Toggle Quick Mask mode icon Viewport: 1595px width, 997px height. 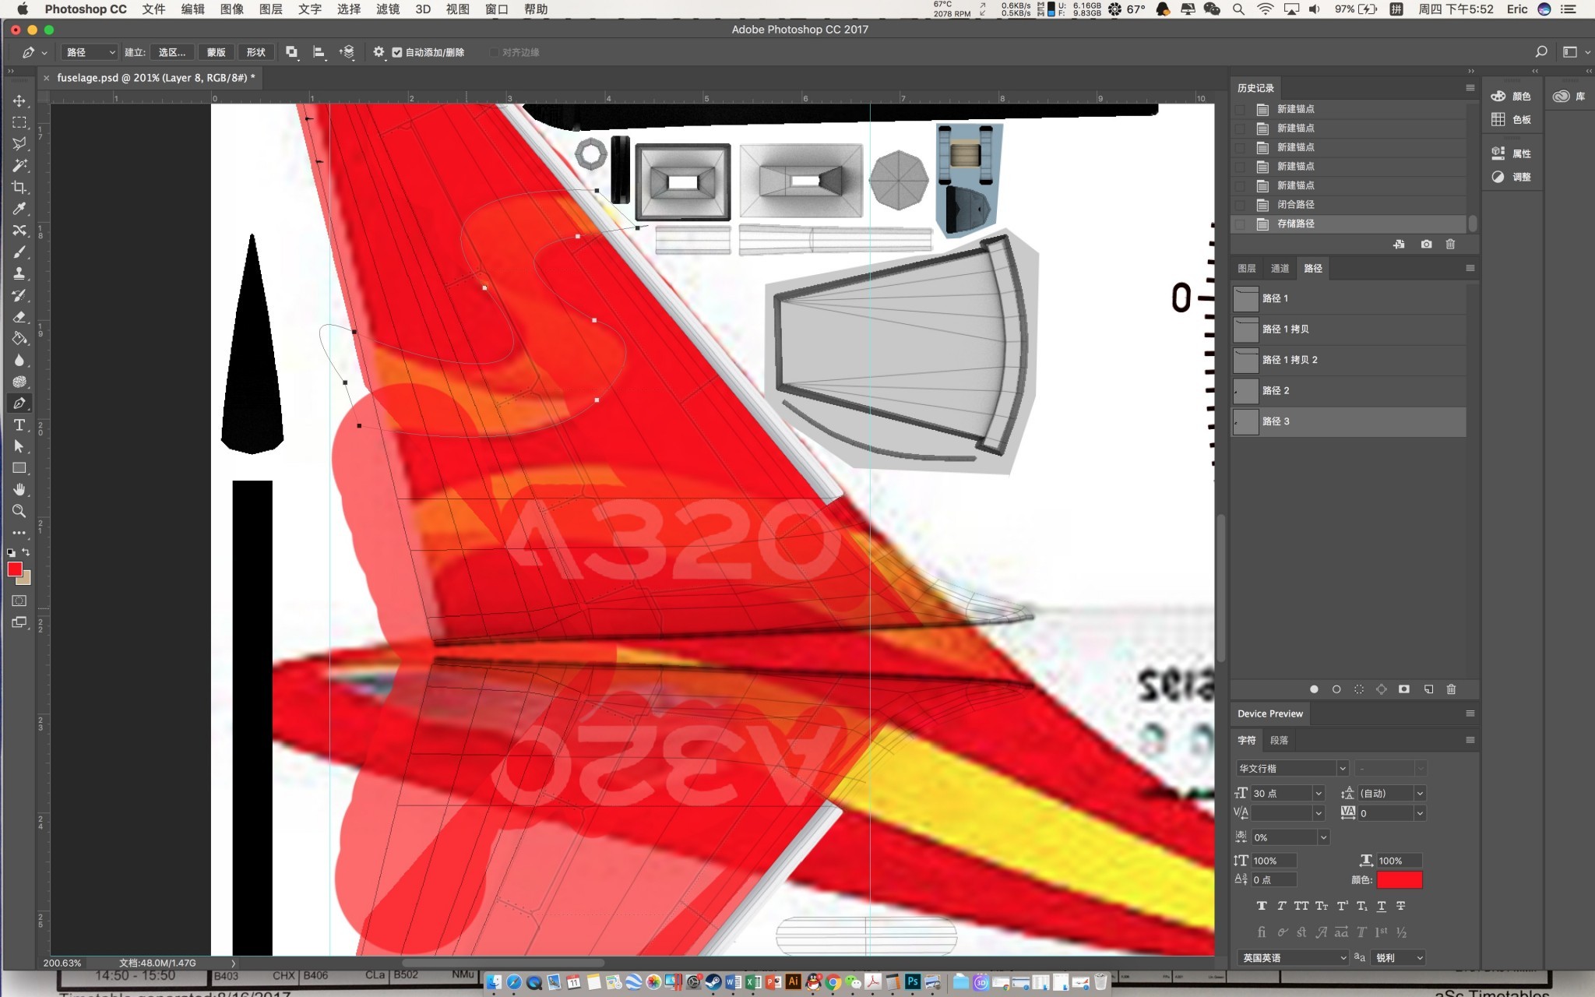coord(19,601)
